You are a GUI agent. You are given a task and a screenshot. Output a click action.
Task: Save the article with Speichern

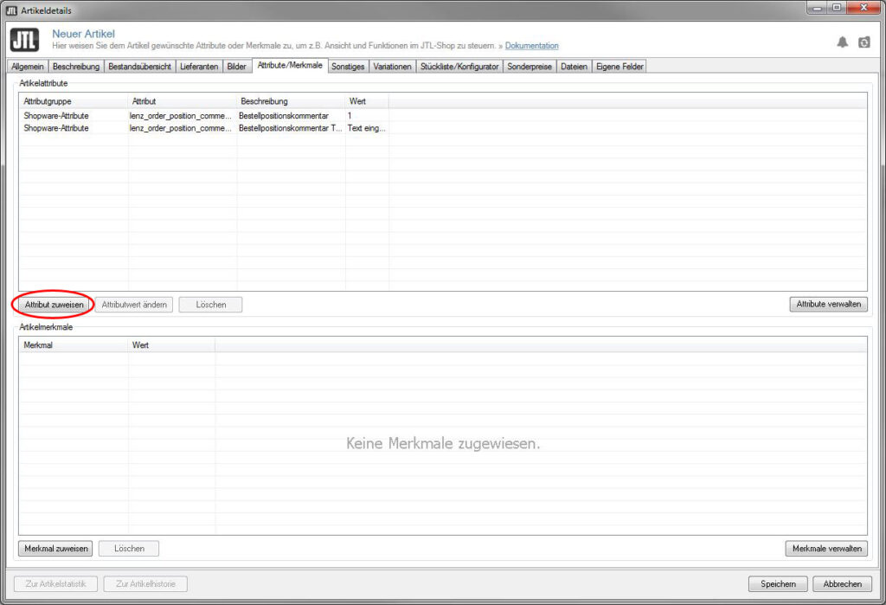coord(778,584)
